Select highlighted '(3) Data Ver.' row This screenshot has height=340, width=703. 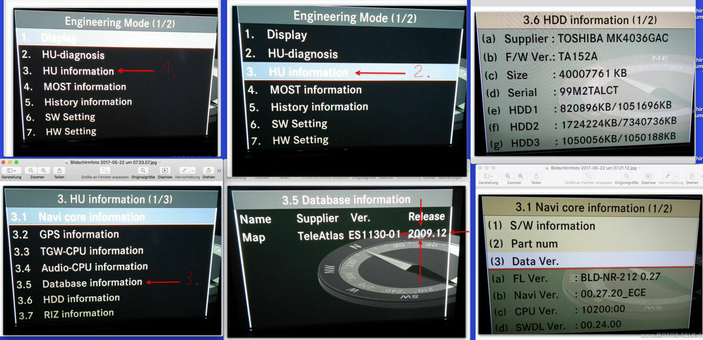tap(591, 261)
